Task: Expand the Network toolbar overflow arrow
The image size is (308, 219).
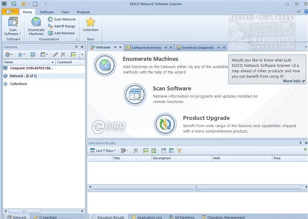Action: (82, 54)
